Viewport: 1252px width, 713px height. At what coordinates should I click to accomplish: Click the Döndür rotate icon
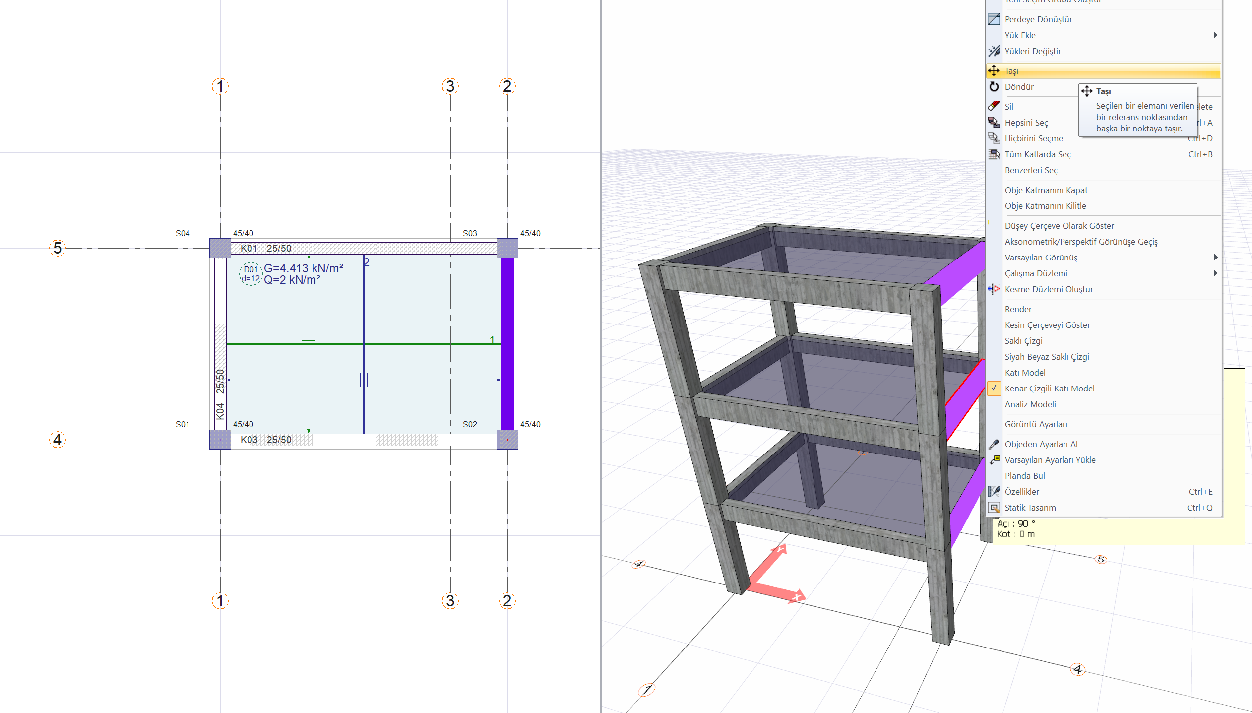pos(994,87)
